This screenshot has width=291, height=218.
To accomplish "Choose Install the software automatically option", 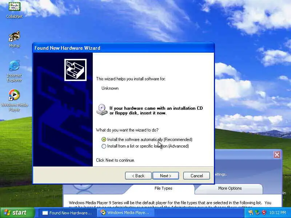I will 147,140.
